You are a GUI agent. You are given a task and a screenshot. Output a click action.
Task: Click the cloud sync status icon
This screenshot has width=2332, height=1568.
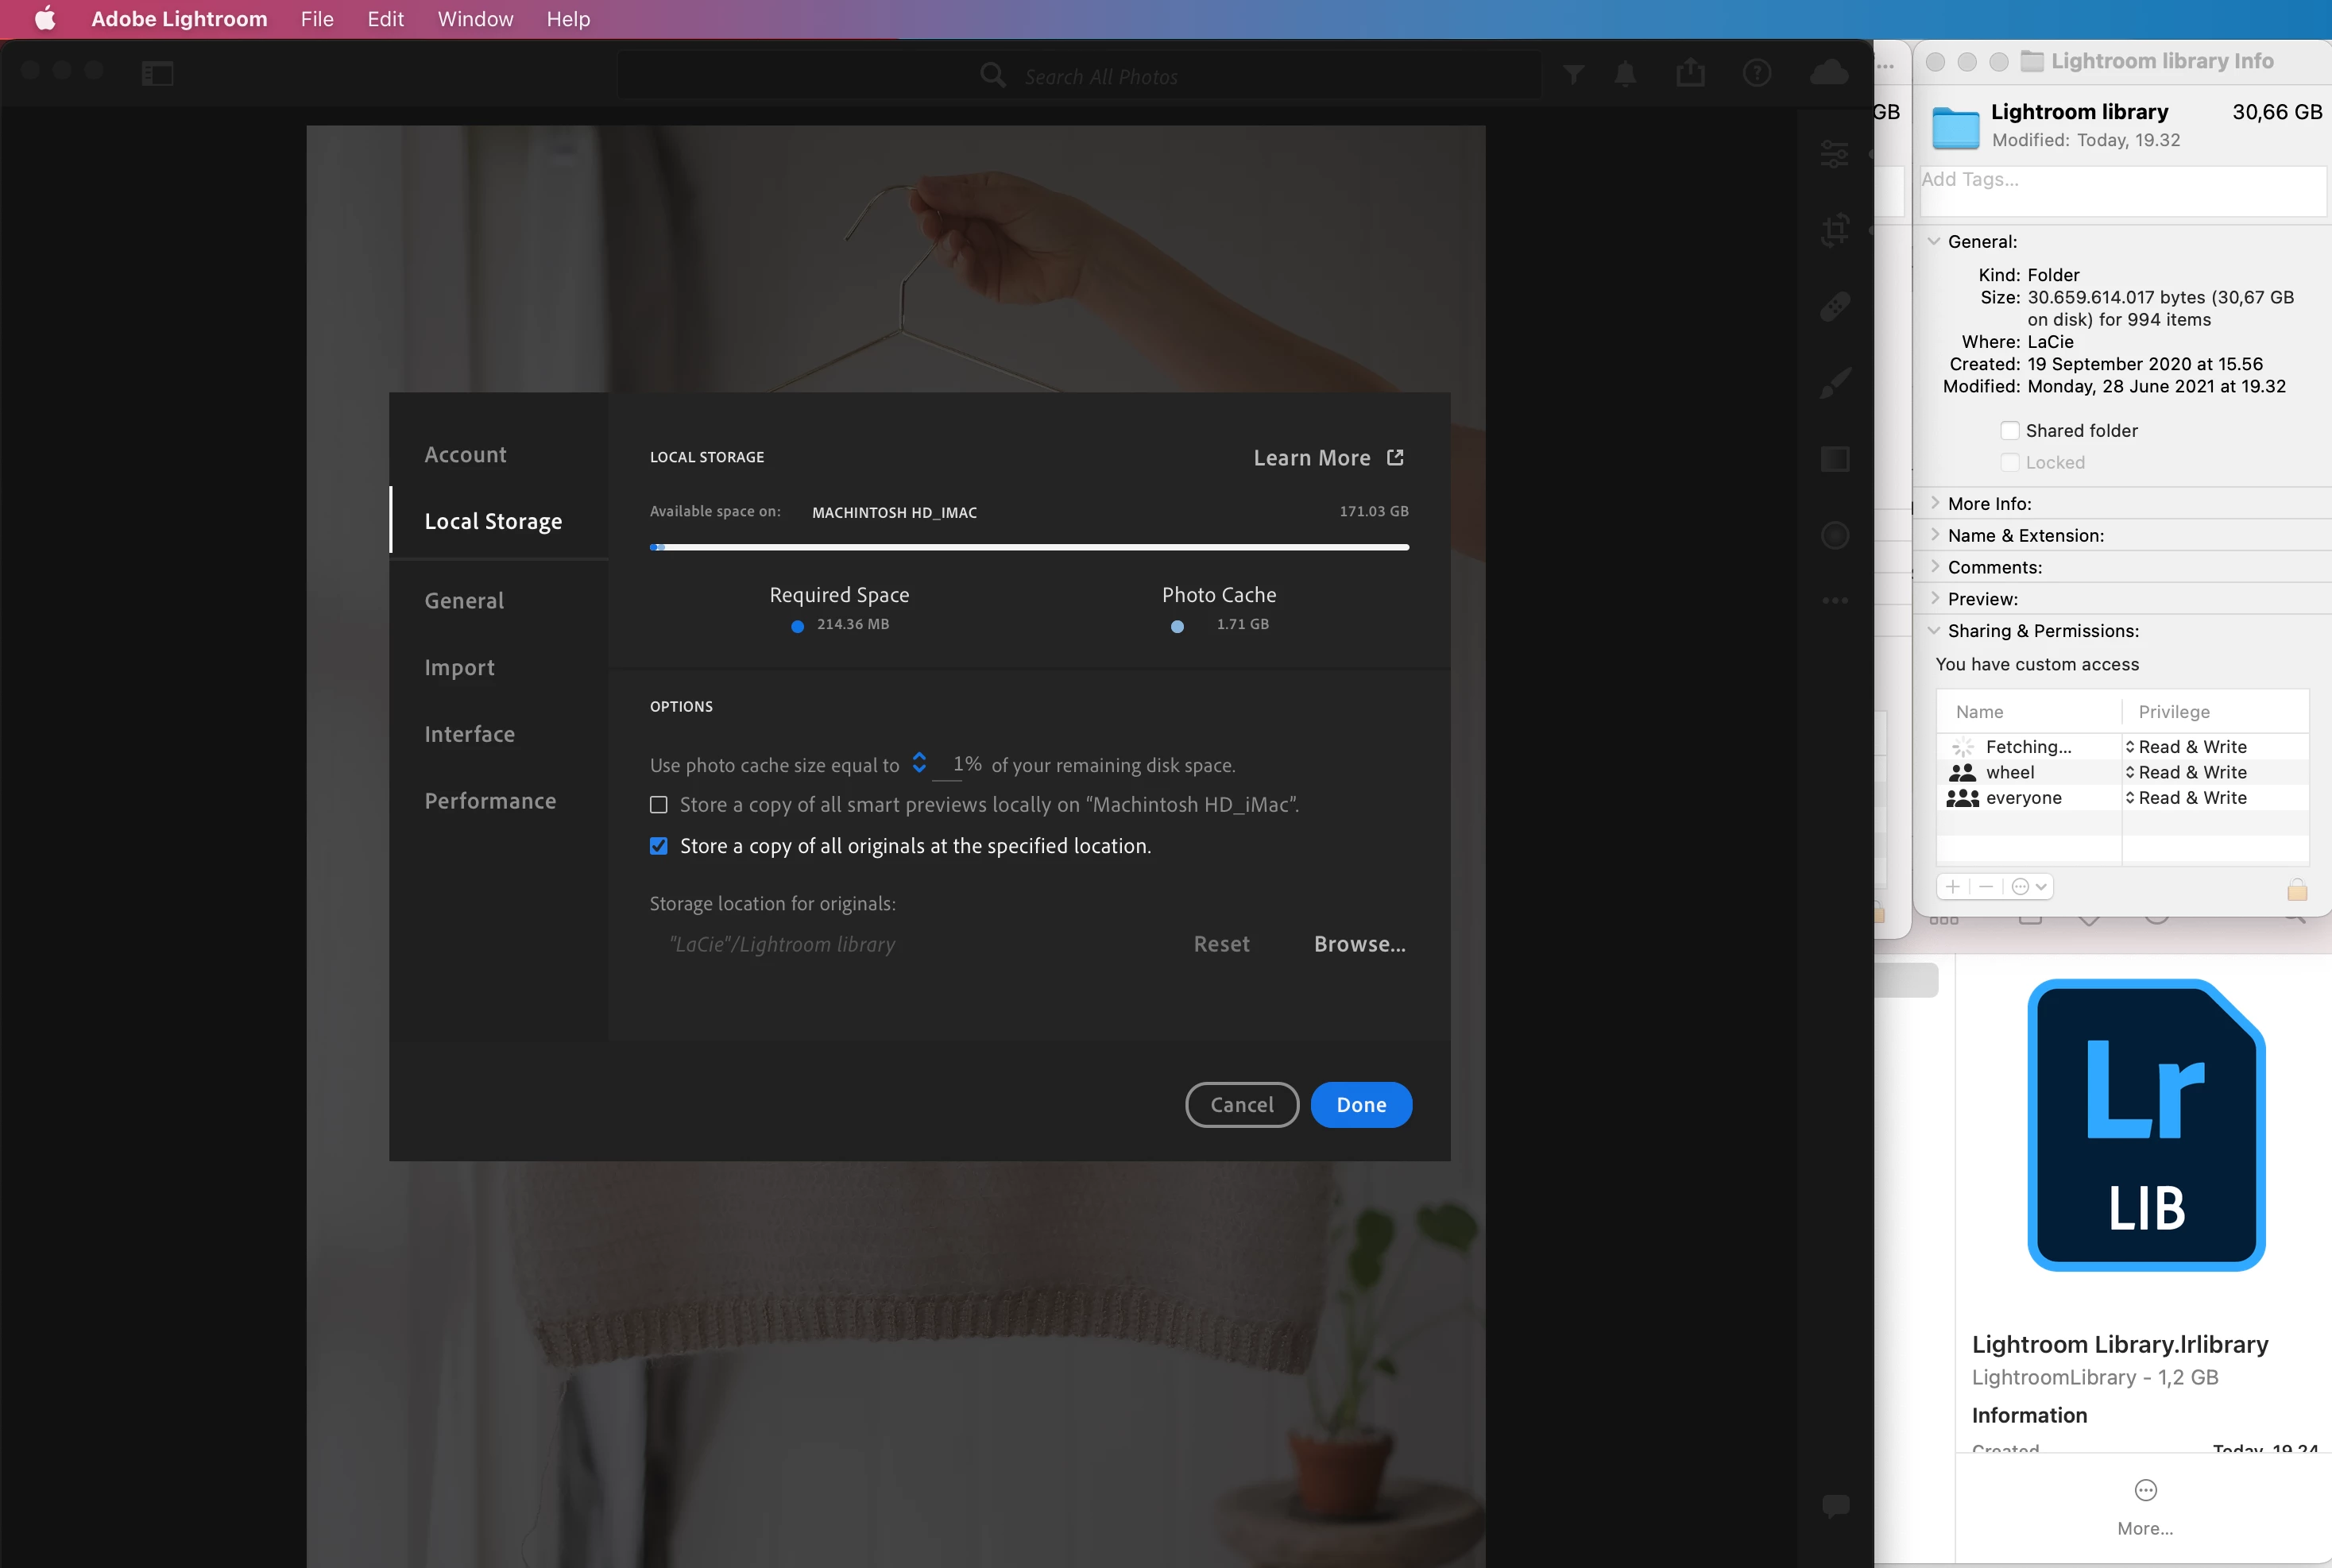[x=1828, y=72]
